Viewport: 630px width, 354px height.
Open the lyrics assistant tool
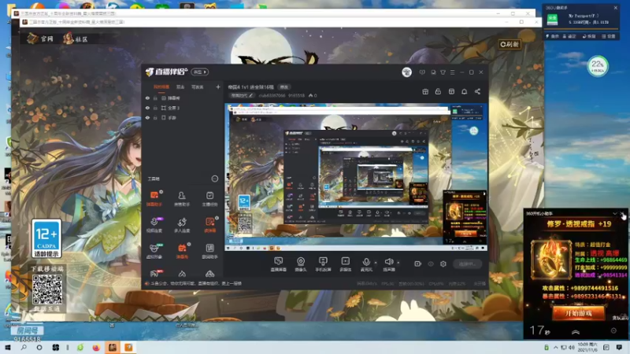tap(209, 251)
